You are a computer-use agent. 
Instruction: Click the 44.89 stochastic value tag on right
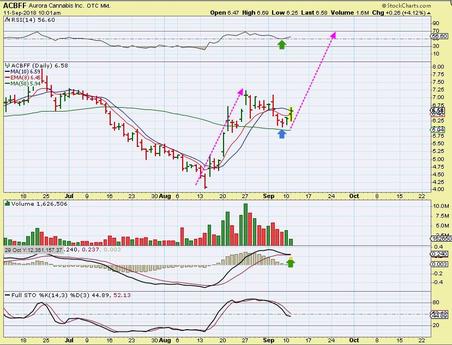click(x=439, y=316)
